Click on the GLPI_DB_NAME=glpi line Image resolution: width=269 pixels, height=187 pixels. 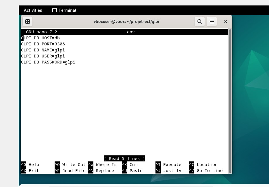tap(43, 50)
